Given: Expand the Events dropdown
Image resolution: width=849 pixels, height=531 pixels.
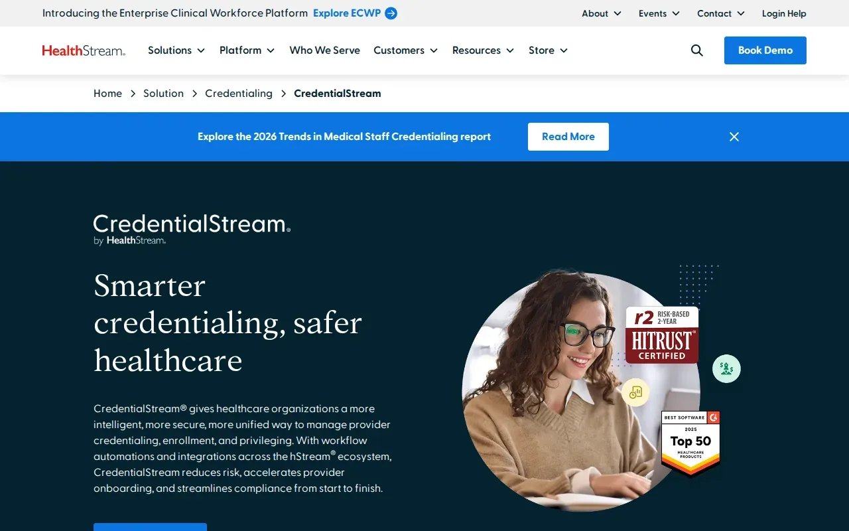Looking at the screenshot, I should (659, 13).
